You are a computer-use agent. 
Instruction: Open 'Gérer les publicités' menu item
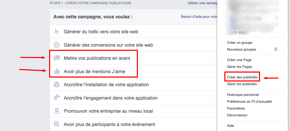coord(242,84)
